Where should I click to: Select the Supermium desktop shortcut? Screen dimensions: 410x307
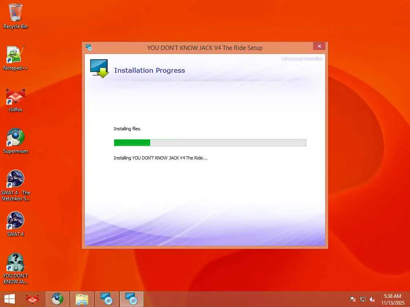click(16, 141)
